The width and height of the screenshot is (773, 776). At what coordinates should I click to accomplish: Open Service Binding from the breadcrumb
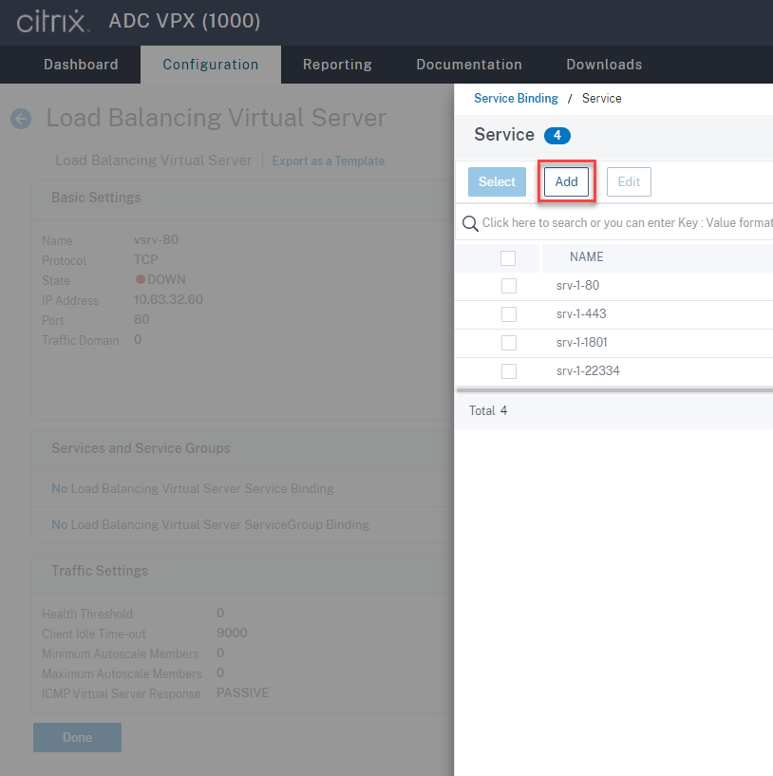tap(516, 98)
